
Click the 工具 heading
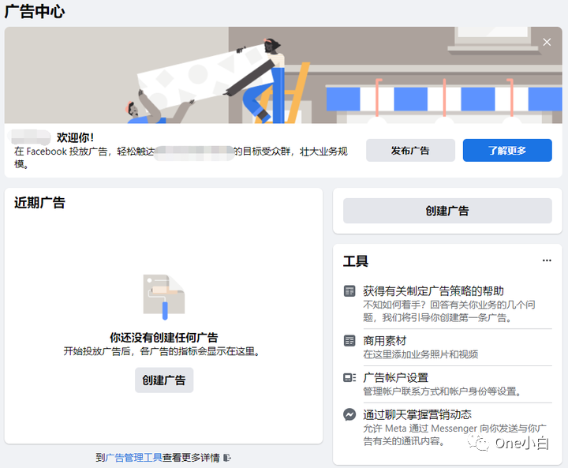356,261
